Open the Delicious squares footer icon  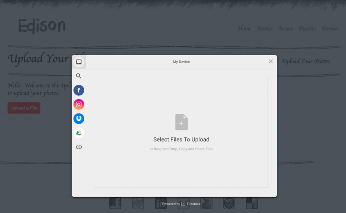coord(252,203)
